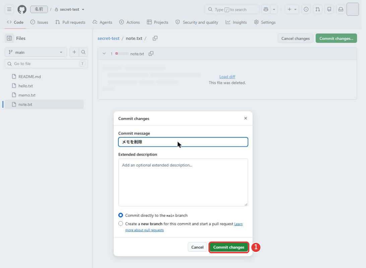Collapse the Files side panel icon

9,38
